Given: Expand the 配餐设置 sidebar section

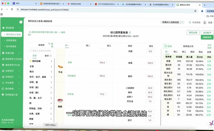Looking at the screenshot, I should pos(19,53).
